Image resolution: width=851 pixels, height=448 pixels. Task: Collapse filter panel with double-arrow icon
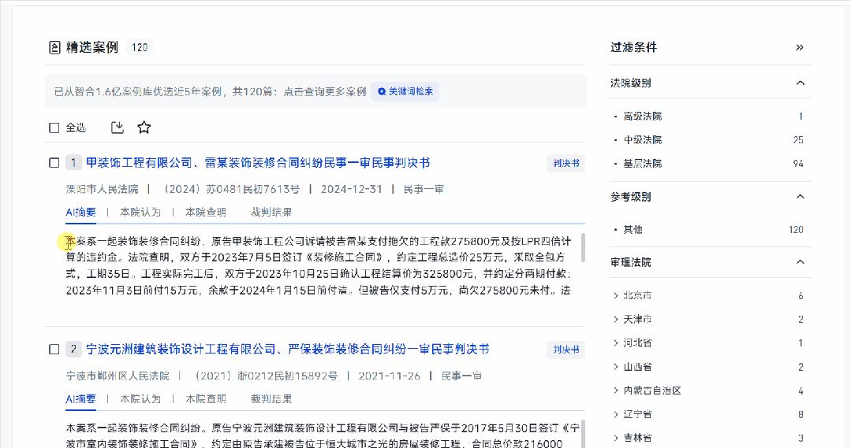pyautogui.click(x=800, y=47)
